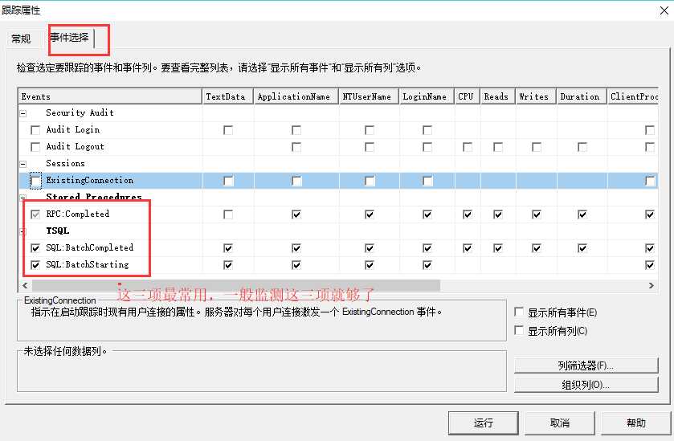Toggle TextData for SQL:BatchCompleted row
674x441 pixels.
pos(228,248)
